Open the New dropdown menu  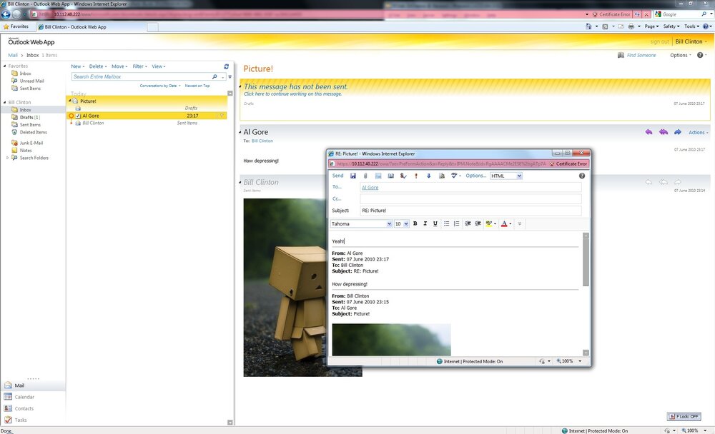(x=77, y=66)
